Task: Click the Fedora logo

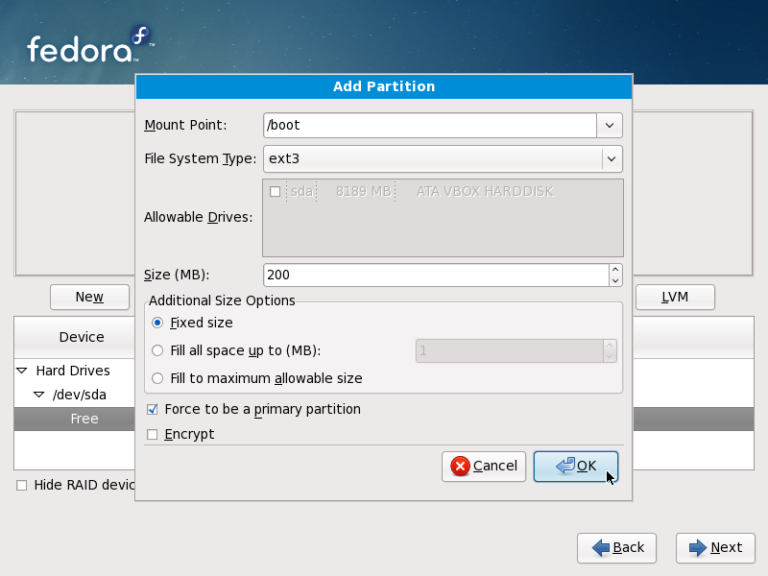Action: 90,44
